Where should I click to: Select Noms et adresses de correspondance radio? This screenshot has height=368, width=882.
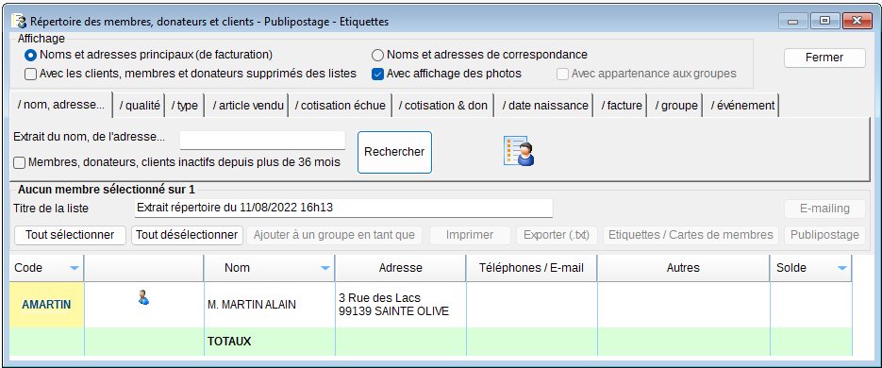(x=377, y=55)
